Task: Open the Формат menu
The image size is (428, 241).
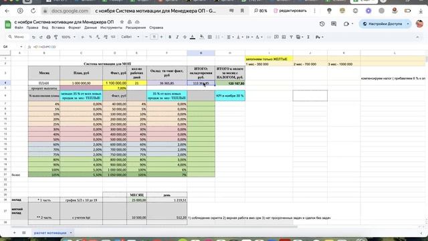Action: pyautogui.click(x=74, y=27)
